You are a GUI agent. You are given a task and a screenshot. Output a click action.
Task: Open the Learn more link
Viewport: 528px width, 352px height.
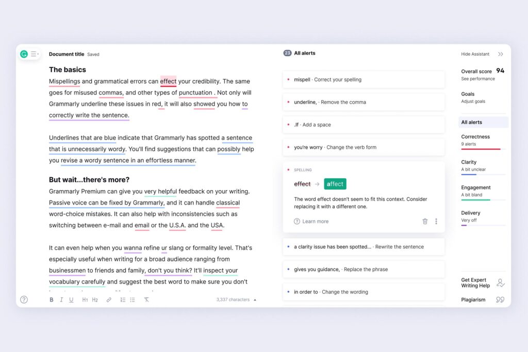click(x=311, y=222)
